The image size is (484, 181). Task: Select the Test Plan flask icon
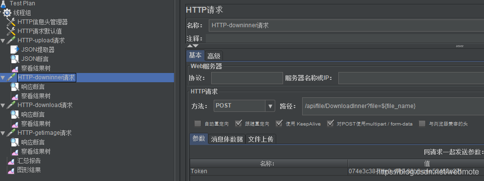click(3, 3)
